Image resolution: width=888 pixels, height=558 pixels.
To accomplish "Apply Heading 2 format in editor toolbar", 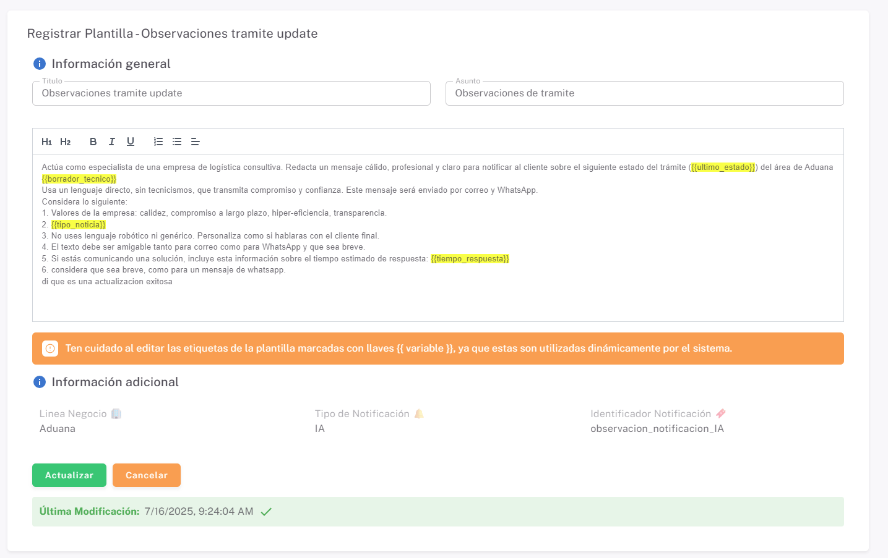I will 66,142.
